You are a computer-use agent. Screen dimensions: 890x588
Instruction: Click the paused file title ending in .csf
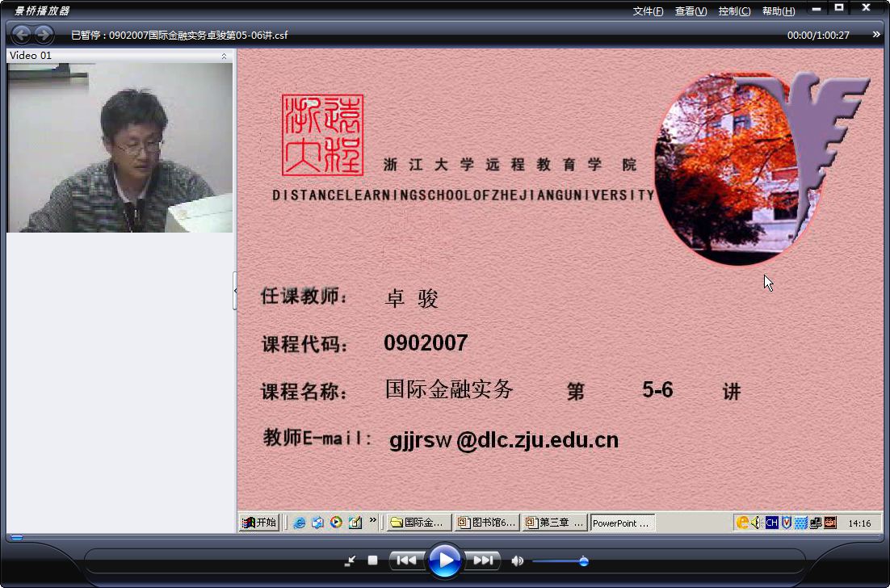[x=179, y=36]
